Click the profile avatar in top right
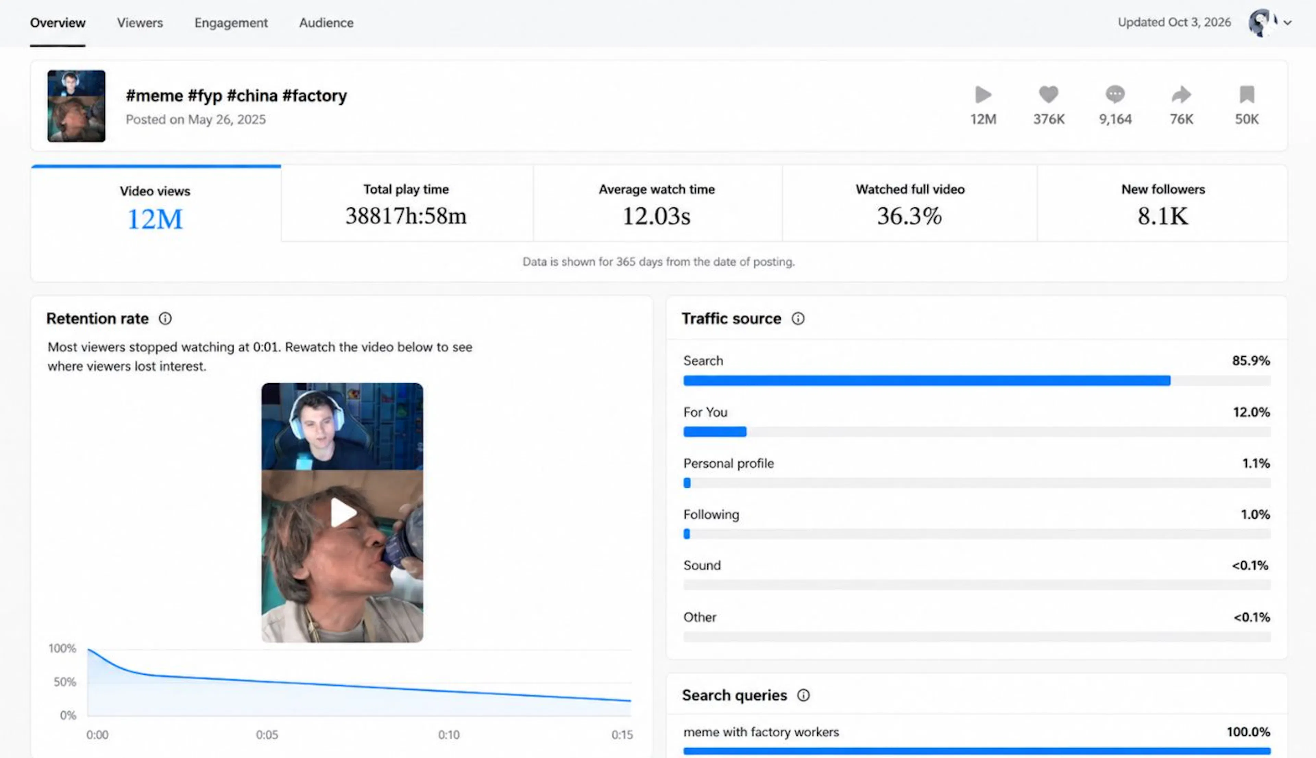The image size is (1316, 758). coord(1263,23)
